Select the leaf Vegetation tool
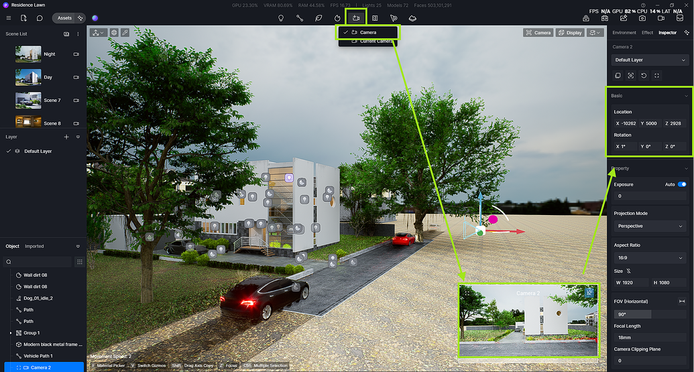694x372 pixels. (319, 18)
